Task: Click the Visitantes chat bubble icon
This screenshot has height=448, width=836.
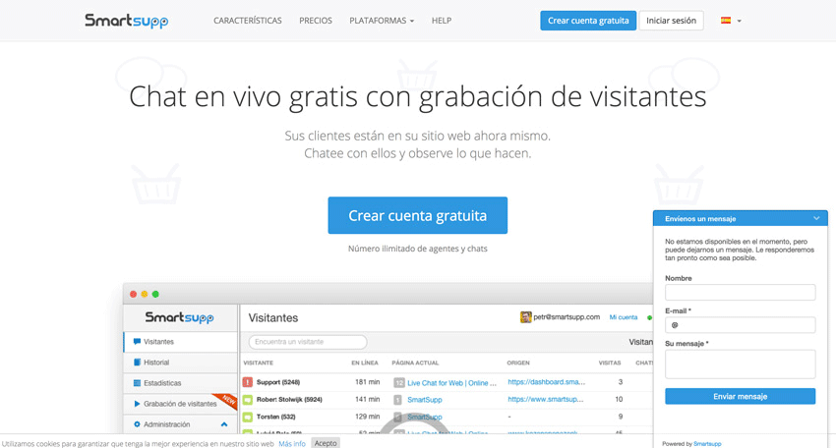Action: 137,342
